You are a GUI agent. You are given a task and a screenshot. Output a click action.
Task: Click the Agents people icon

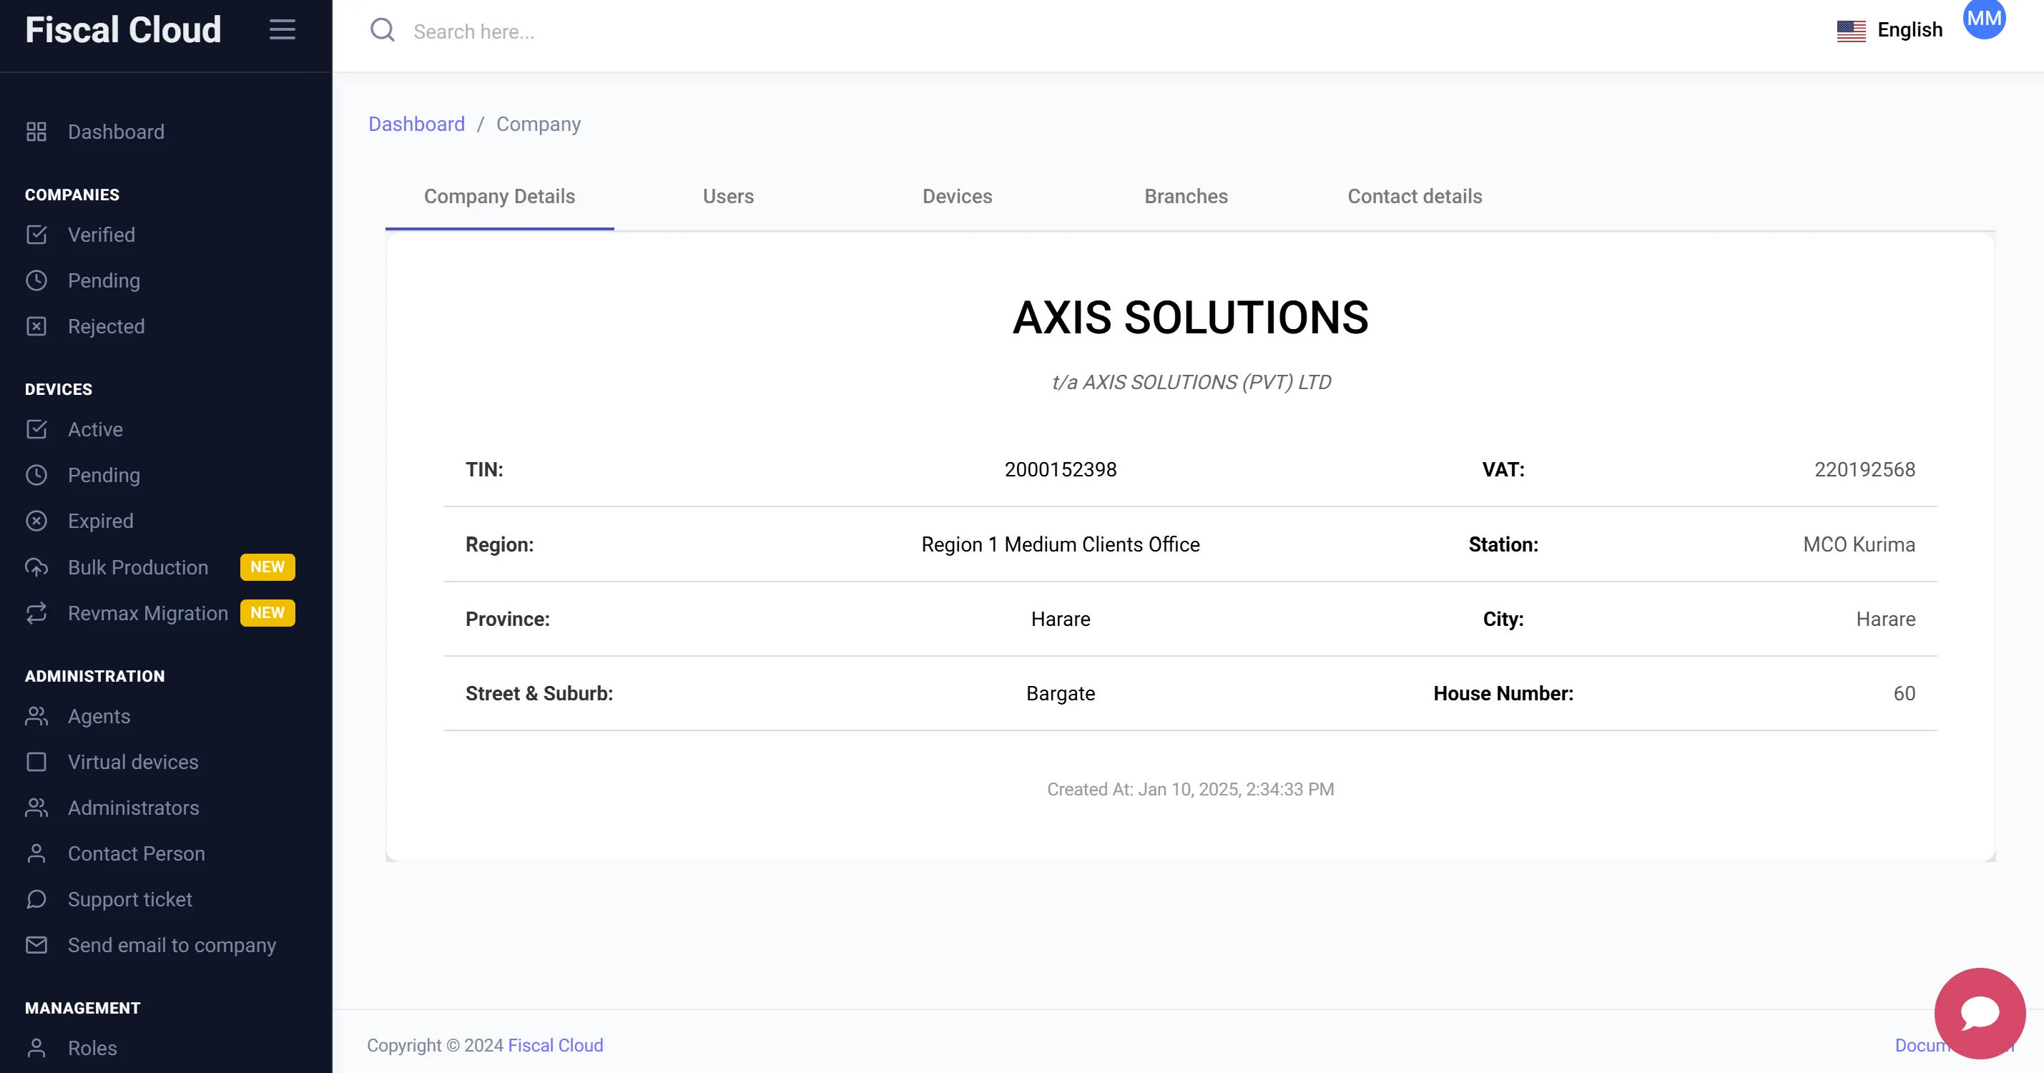click(x=36, y=717)
